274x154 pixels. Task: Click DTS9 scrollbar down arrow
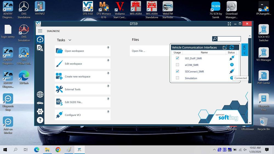(x=250, y=123)
